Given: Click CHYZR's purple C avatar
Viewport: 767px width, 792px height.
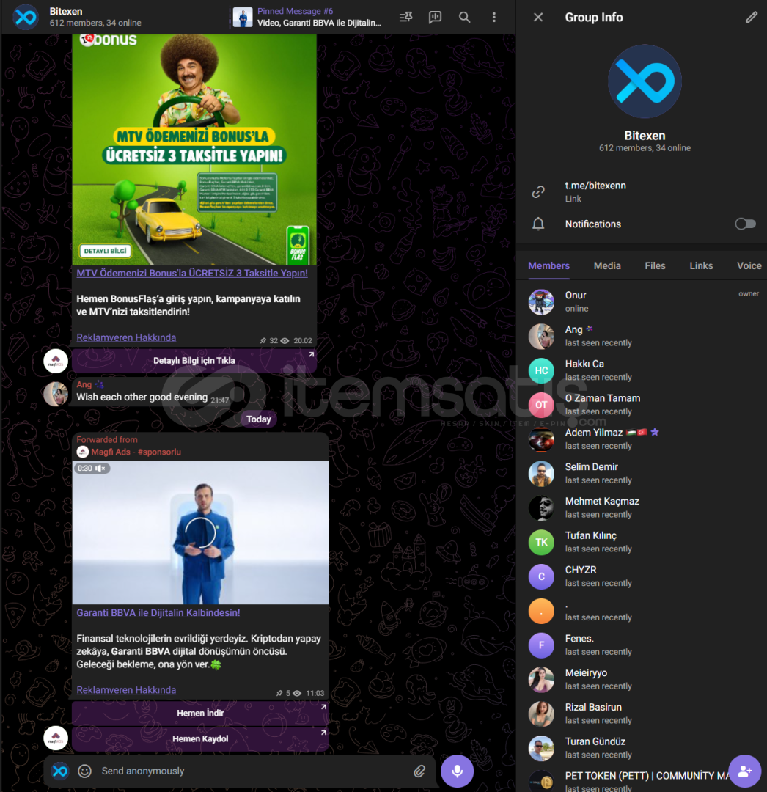Looking at the screenshot, I should (x=541, y=576).
